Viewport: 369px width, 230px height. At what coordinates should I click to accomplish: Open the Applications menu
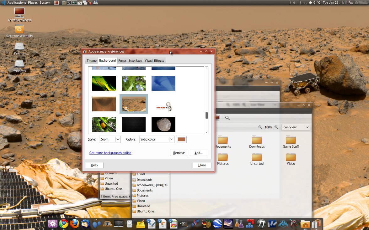pos(16,3)
